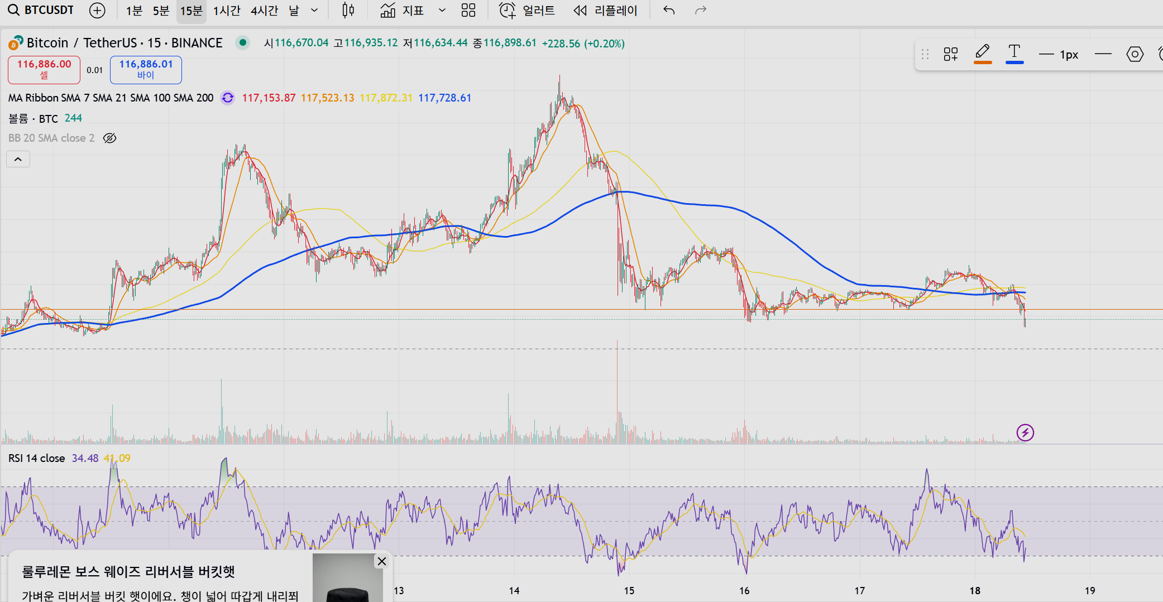Open the blue text color T tool
The height and width of the screenshot is (602, 1163).
tap(1014, 54)
